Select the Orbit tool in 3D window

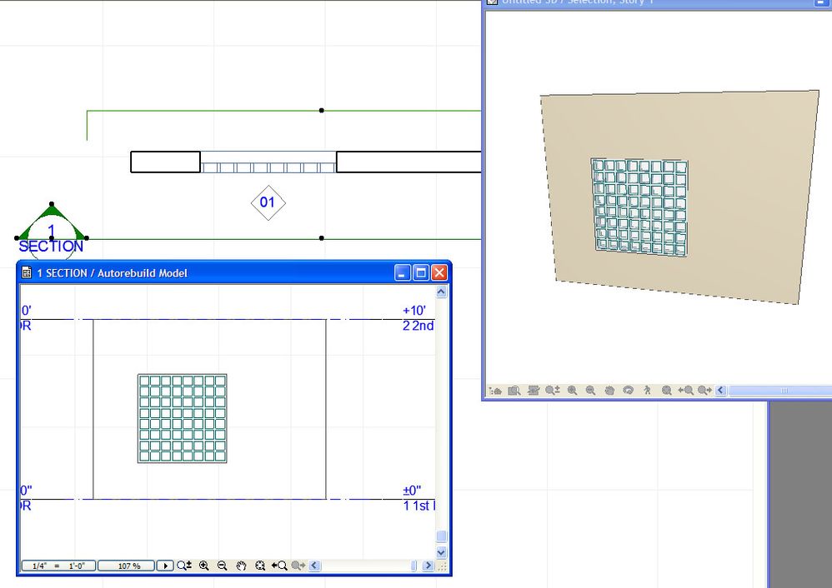(629, 391)
